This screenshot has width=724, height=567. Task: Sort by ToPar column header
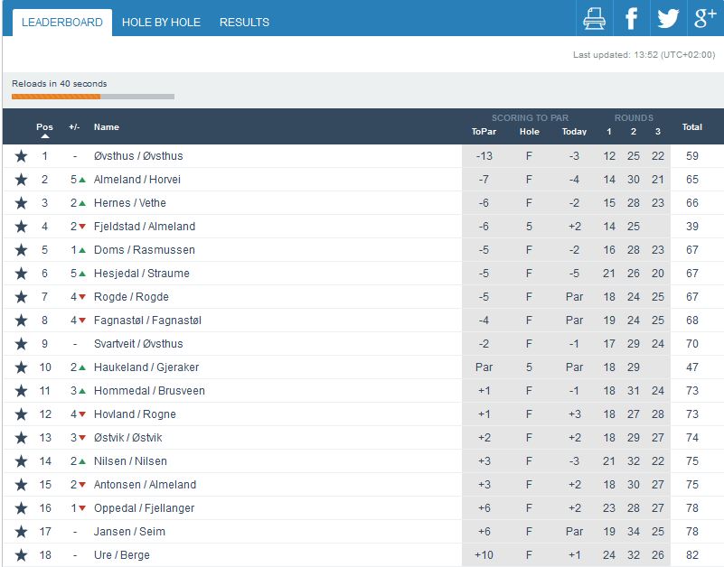484,131
